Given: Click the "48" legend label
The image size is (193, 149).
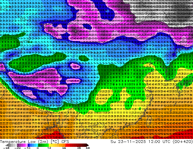Looking at the screenshot, I should coord(88,148).
